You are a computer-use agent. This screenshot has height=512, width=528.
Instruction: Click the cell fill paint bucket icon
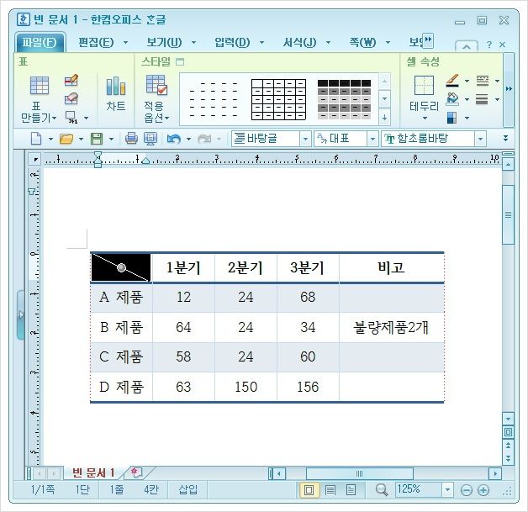coord(452,99)
